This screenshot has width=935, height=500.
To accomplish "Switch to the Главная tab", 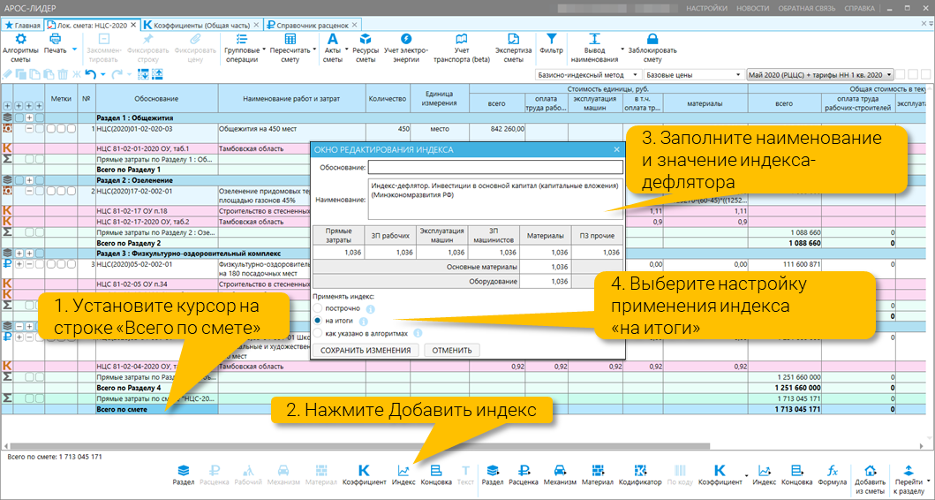I will tap(23, 26).
